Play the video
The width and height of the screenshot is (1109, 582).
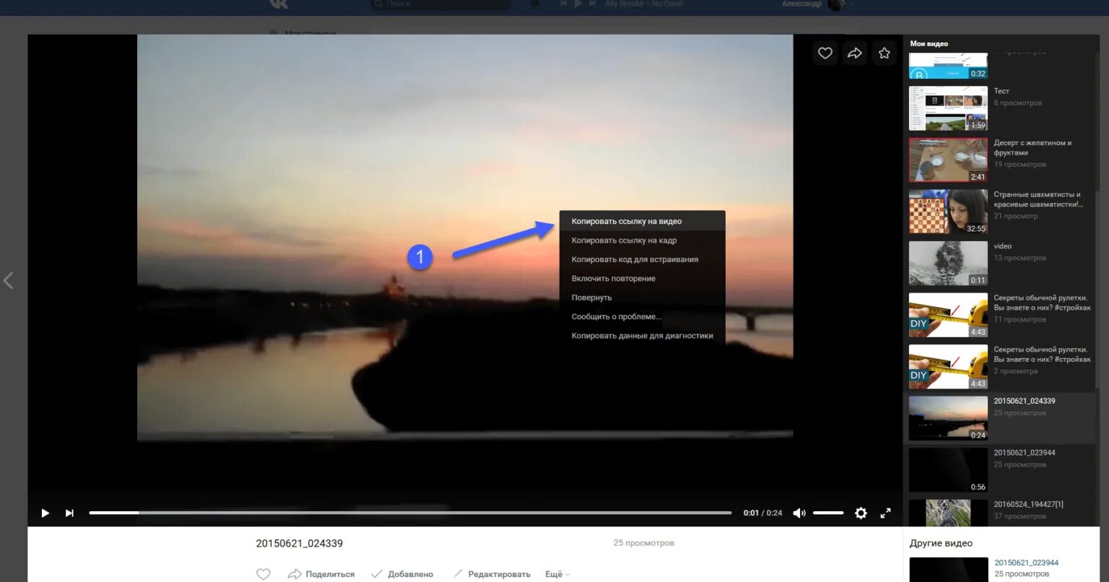(x=45, y=513)
